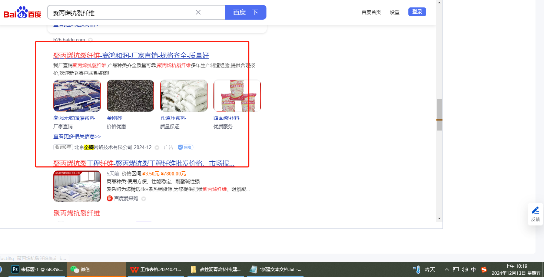Toggle the 中 input language indicator

pyautogui.click(x=473, y=270)
